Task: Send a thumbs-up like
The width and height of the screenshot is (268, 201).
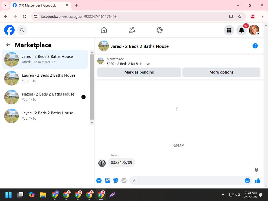Action: pos(258,181)
